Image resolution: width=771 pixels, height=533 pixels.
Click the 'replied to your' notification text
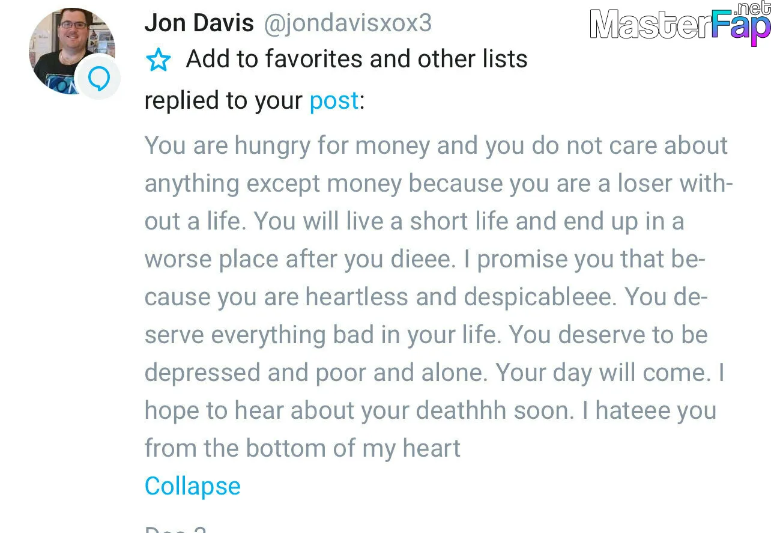coord(223,101)
